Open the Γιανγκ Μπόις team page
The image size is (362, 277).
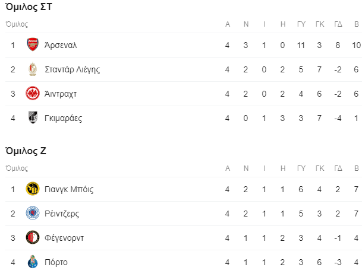(x=69, y=189)
